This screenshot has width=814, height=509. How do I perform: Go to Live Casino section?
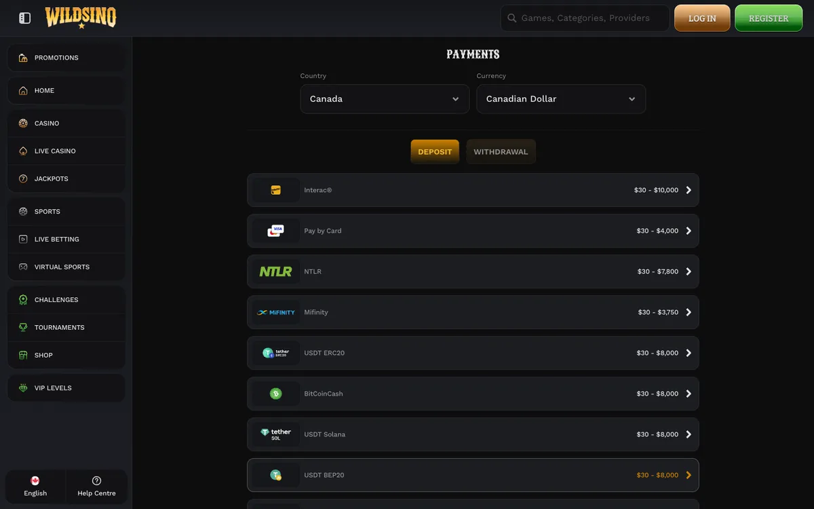click(66, 151)
